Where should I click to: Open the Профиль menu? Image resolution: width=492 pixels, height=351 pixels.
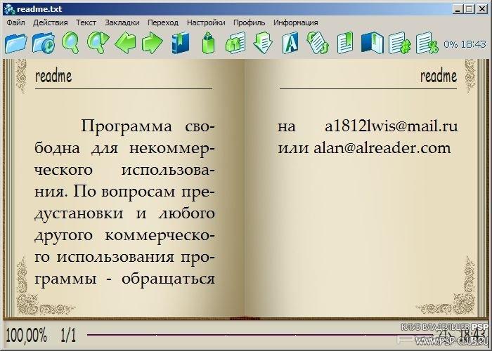coord(250,22)
